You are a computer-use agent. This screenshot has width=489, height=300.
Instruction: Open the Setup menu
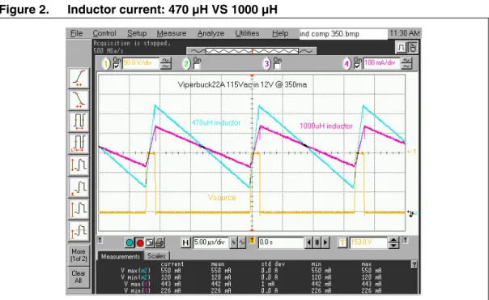coord(137,33)
